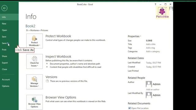Click the versions document icon
The image size is (196, 110).
(47, 81)
